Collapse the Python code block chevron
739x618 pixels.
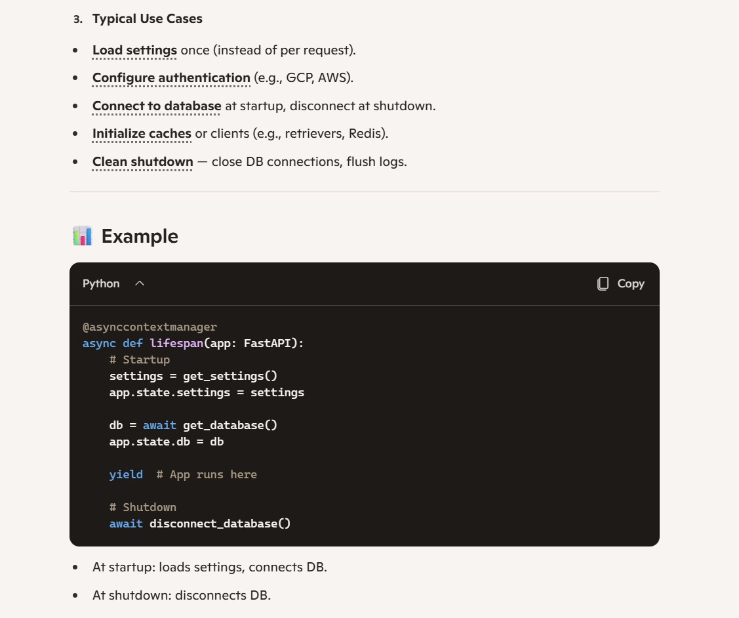tap(140, 284)
